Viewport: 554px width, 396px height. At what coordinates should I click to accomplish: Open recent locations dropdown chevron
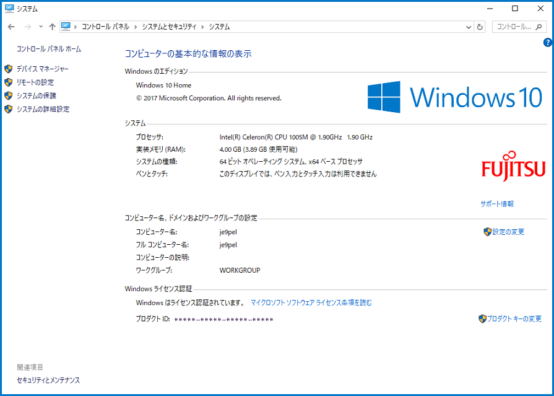point(41,27)
